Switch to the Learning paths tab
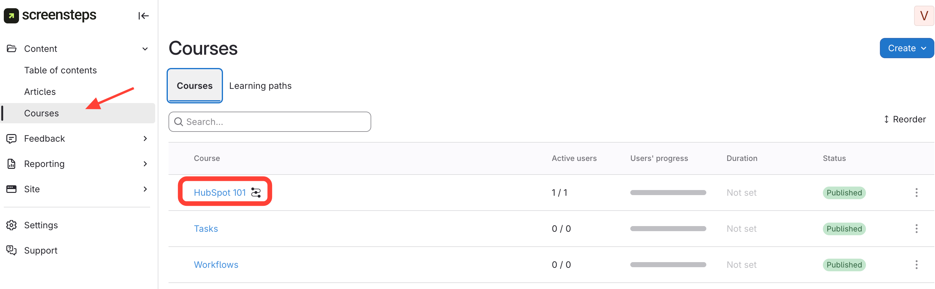935x289 pixels. click(x=260, y=86)
